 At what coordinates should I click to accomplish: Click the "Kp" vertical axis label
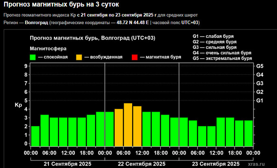18,105
